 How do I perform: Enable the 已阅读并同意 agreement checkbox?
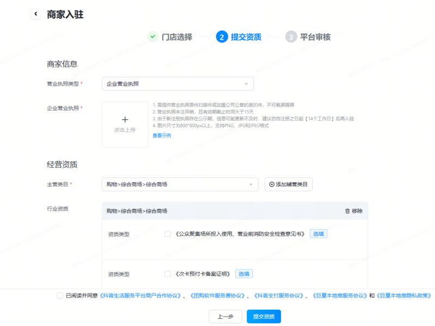59,296
